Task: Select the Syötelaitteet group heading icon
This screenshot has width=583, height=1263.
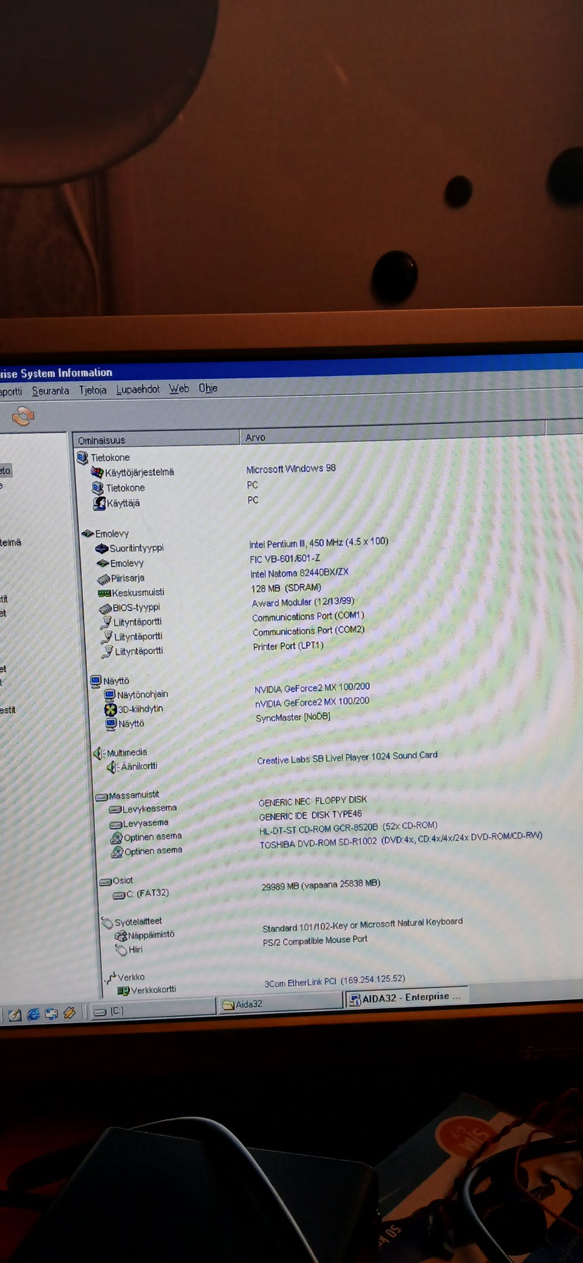Action: [107, 923]
